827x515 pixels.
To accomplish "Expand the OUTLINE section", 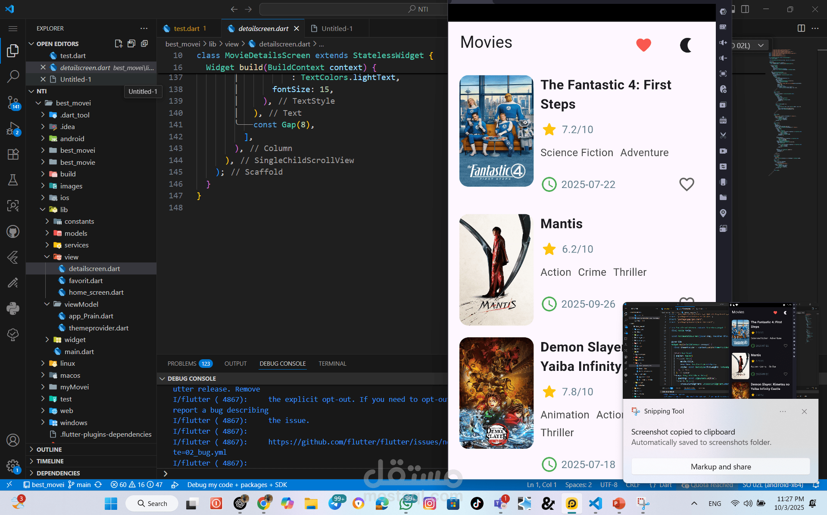I will tap(49, 449).
